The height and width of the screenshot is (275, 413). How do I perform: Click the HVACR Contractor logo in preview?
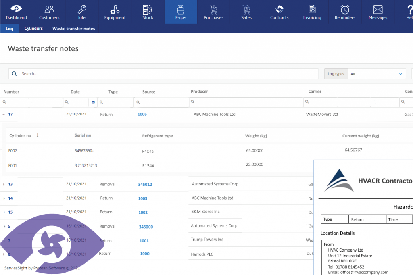click(x=339, y=180)
